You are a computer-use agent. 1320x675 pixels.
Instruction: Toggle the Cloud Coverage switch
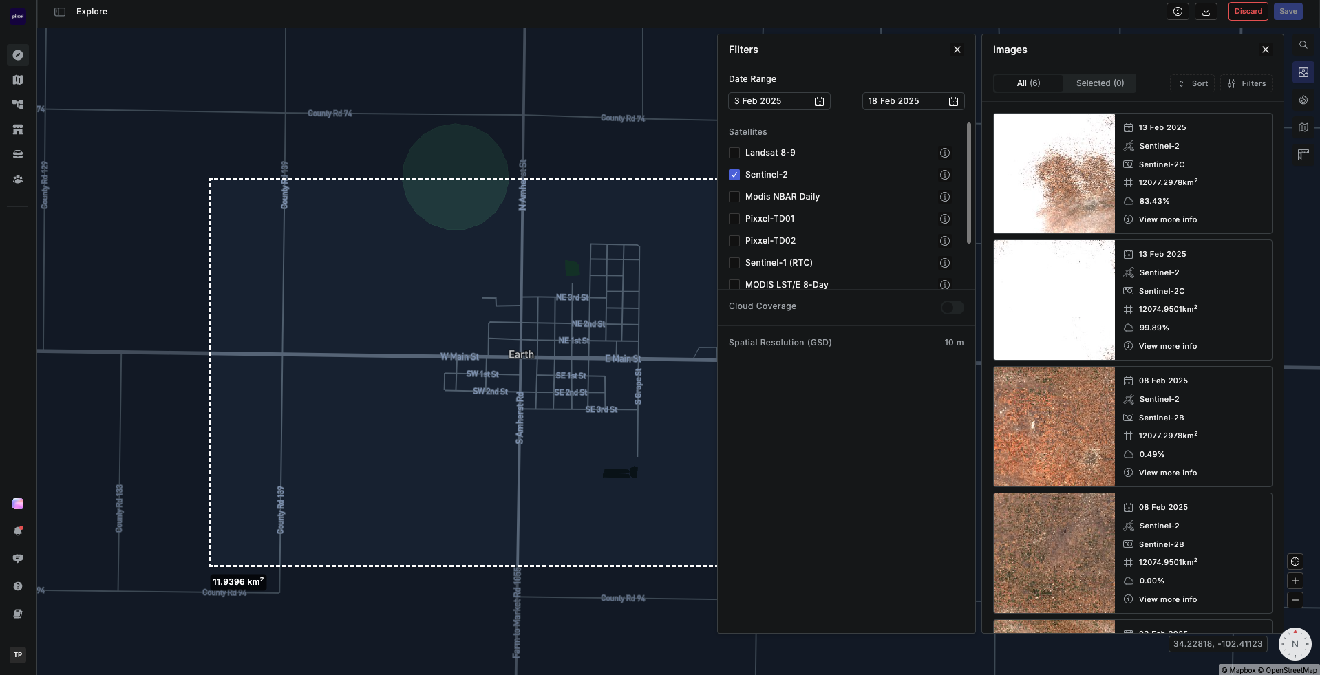(952, 308)
